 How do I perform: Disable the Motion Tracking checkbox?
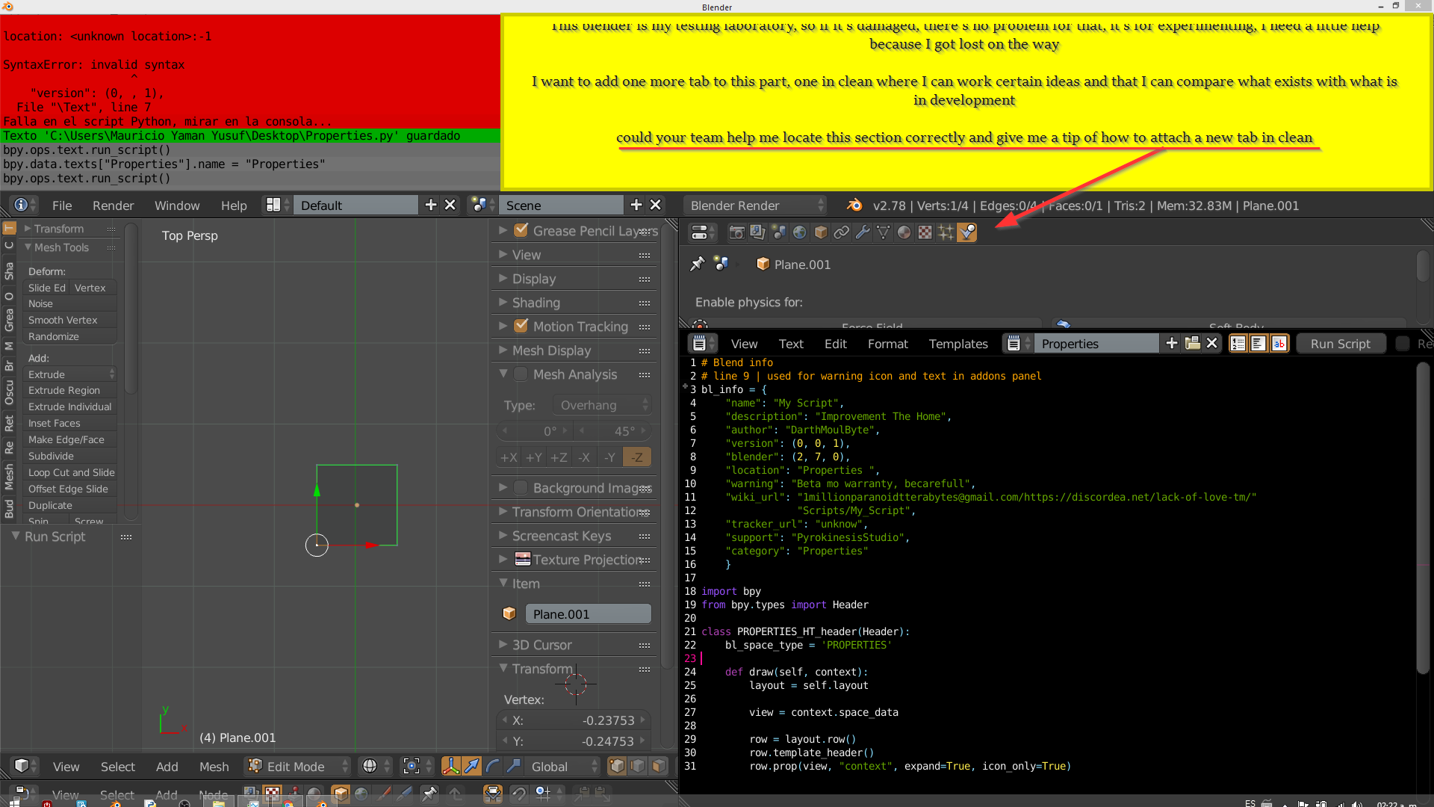521,327
